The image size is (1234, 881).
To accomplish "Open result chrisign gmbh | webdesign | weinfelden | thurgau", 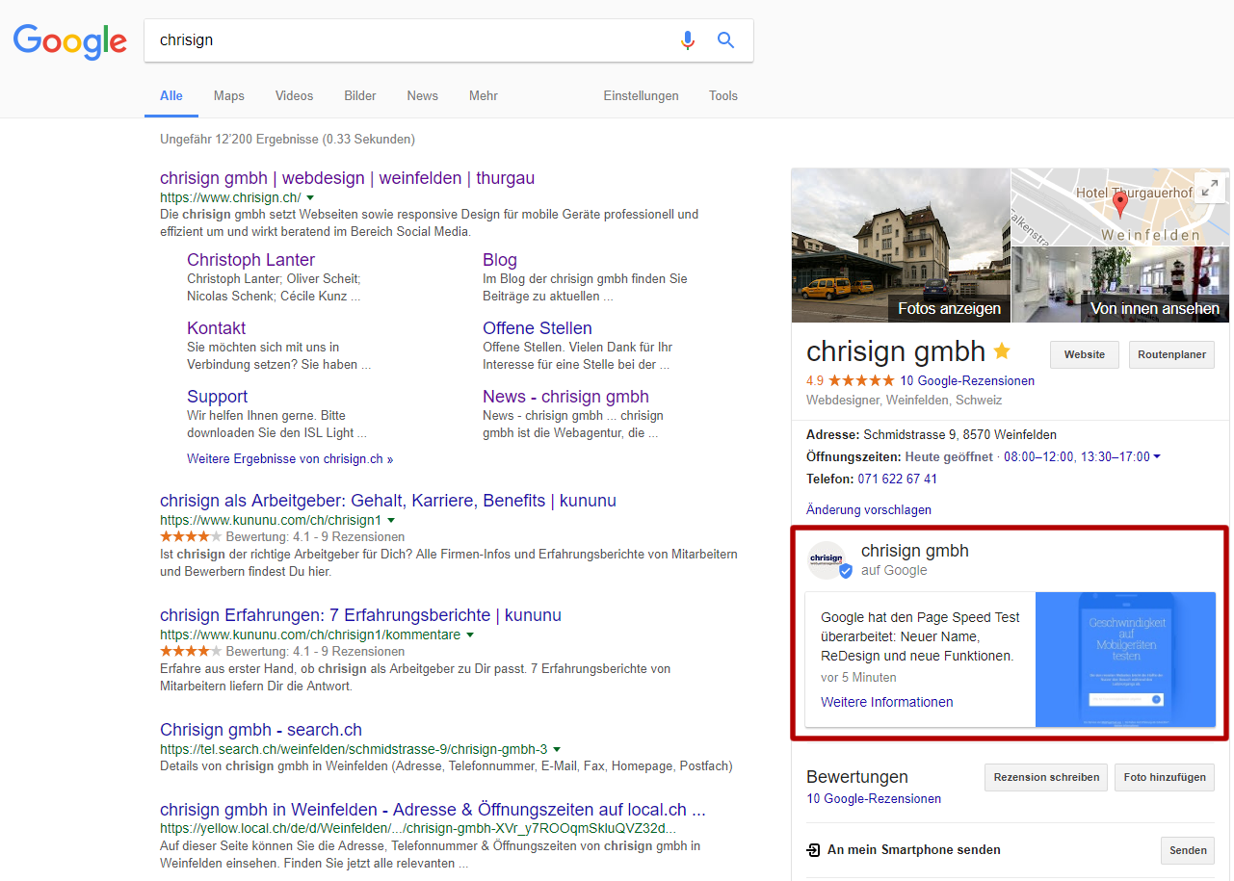I will pos(347,178).
